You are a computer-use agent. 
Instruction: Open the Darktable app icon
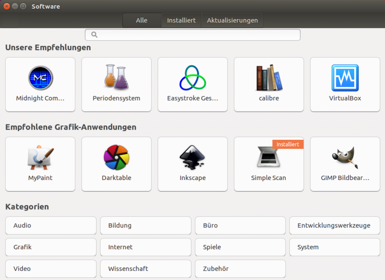click(x=117, y=164)
